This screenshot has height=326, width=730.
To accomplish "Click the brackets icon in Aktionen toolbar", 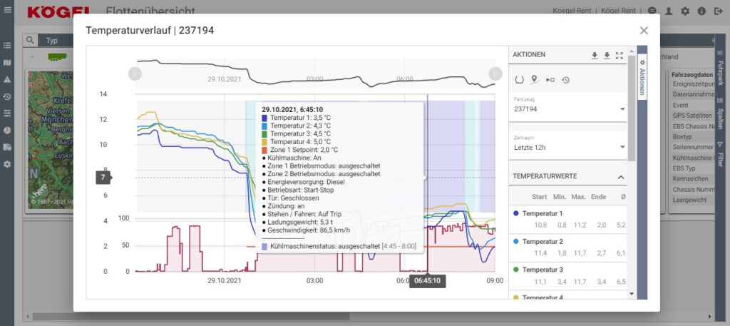I will (x=519, y=79).
